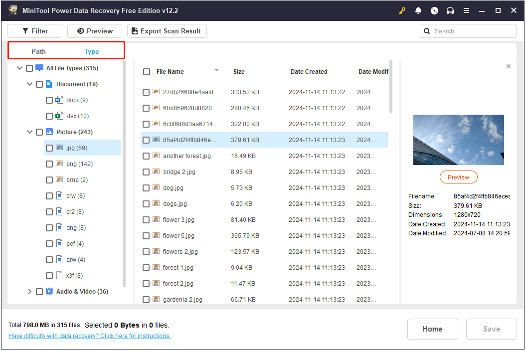Click the Audio & Video category icon
Viewport: 526px width, 351px height.
[49, 291]
